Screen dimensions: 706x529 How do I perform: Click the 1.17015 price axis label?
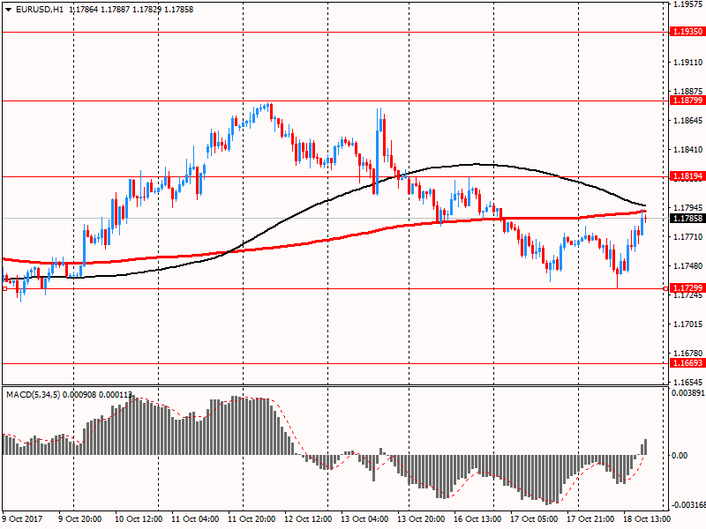[x=688, y=324]
